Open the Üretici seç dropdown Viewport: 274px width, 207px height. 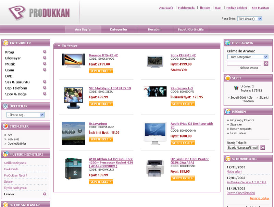(25, 115)
